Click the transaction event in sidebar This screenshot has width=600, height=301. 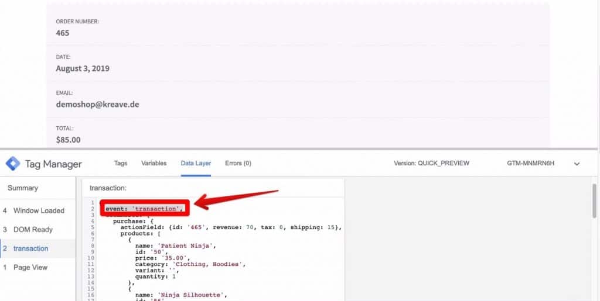(x=30, y=248)
